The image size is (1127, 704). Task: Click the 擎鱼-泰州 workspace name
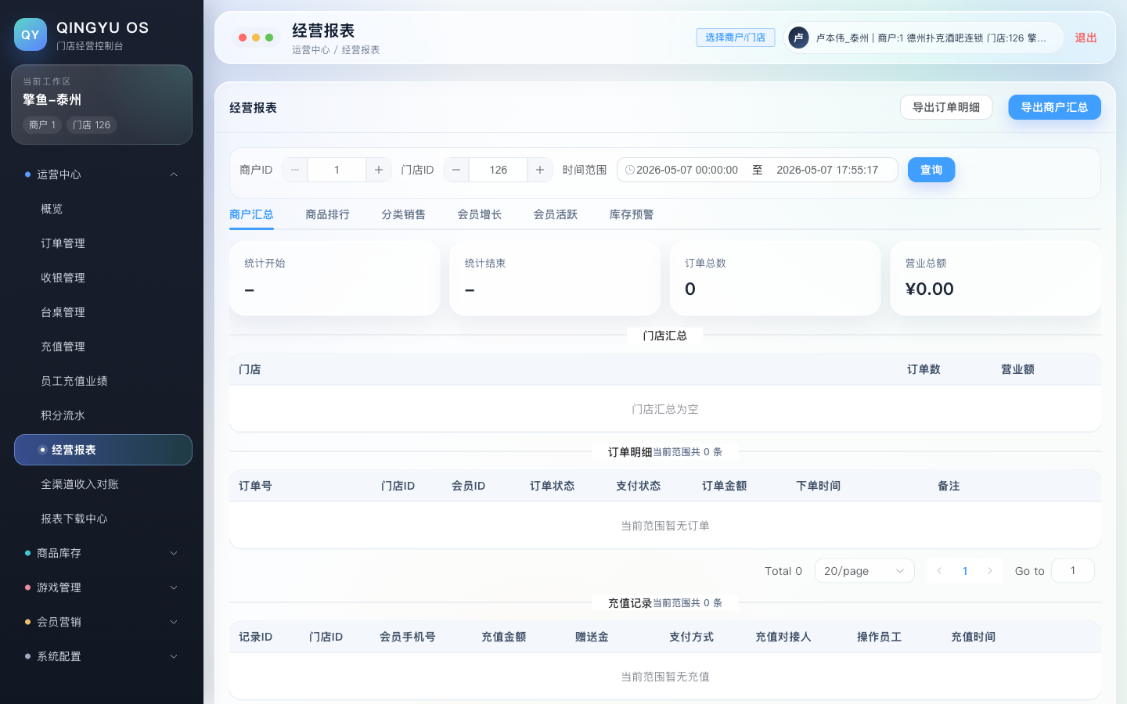[52, 100]
